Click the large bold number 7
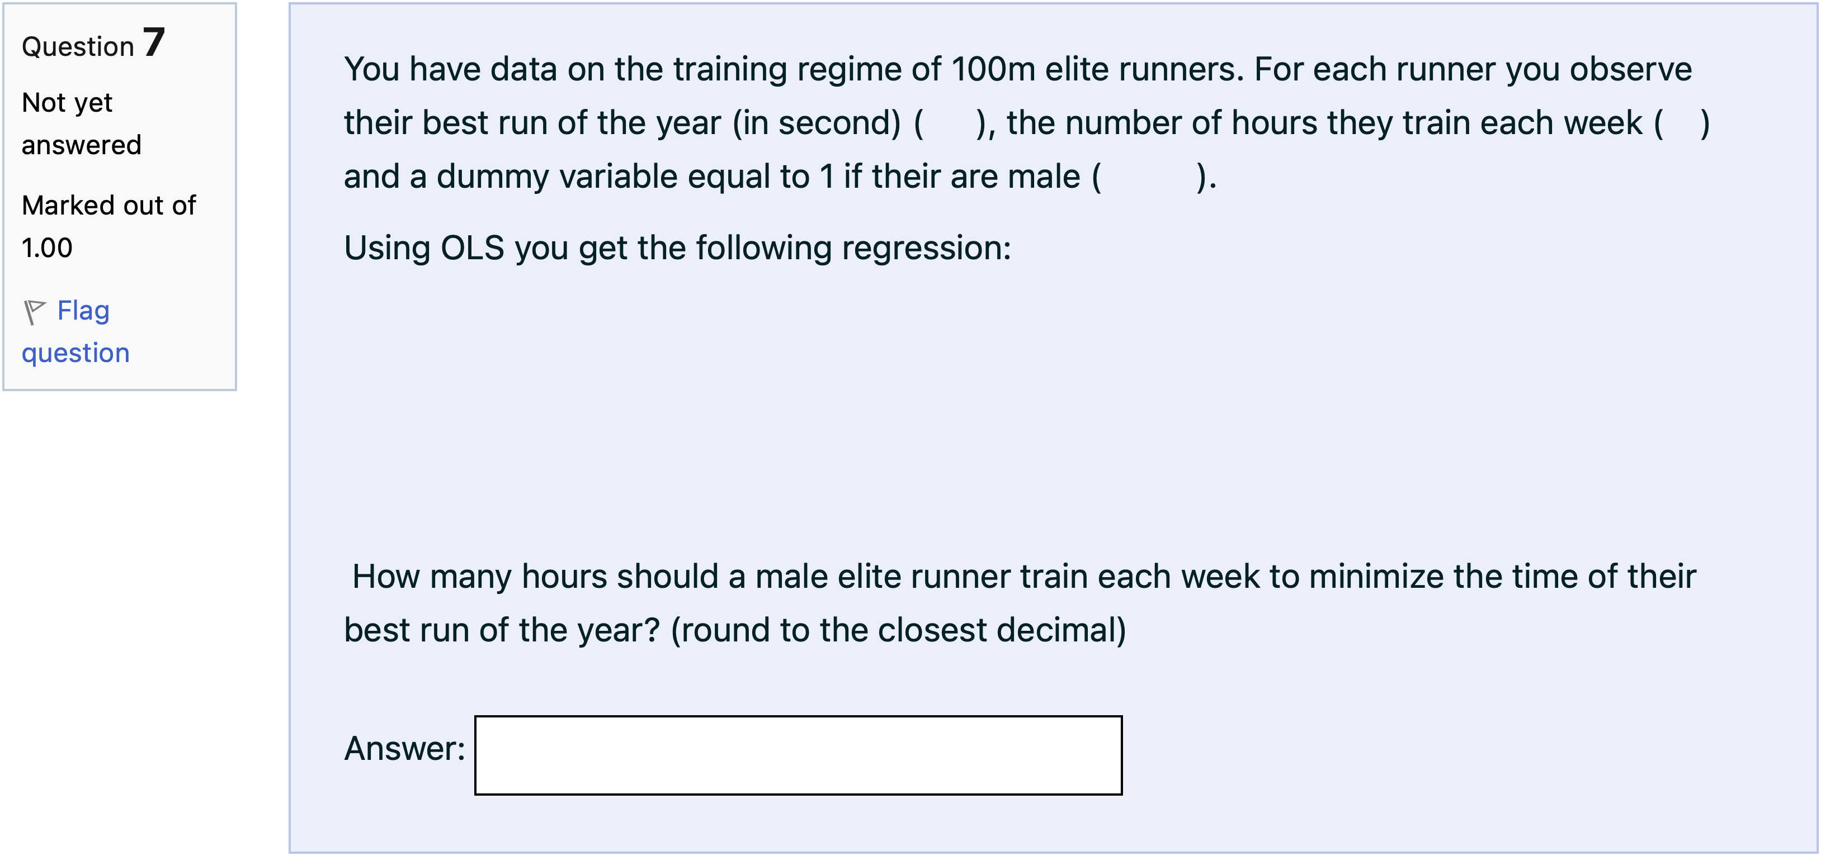1821x856 pixels. coord(153,42)
